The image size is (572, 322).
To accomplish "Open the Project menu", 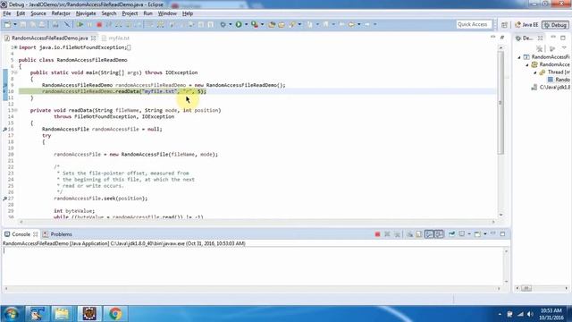I will pos(130,13).
